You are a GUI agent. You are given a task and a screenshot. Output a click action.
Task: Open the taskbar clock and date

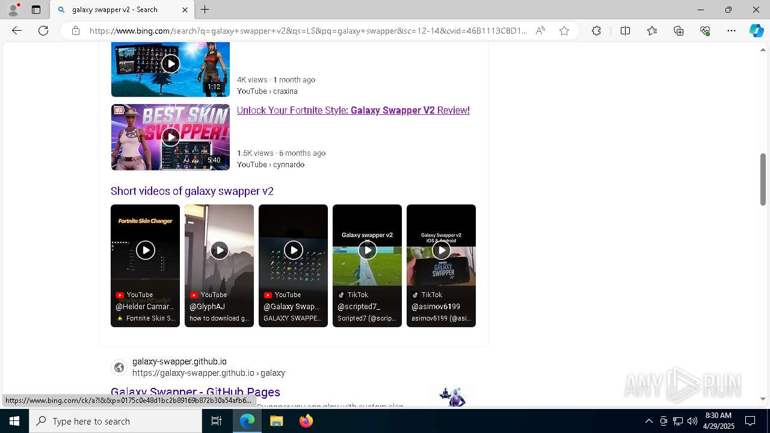[718, 421]
